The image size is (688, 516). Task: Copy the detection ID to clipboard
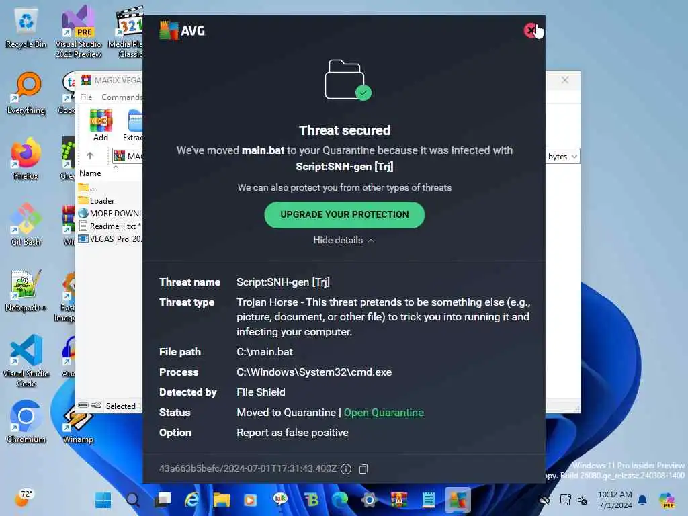363,469
